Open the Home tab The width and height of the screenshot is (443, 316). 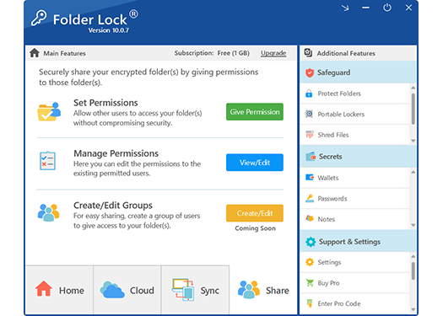coord(59,290)
